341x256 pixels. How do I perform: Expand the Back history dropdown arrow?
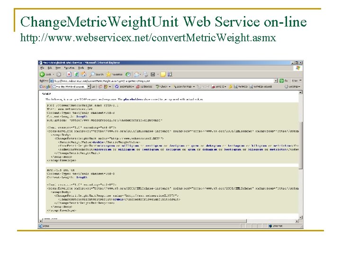coord(54,74)
